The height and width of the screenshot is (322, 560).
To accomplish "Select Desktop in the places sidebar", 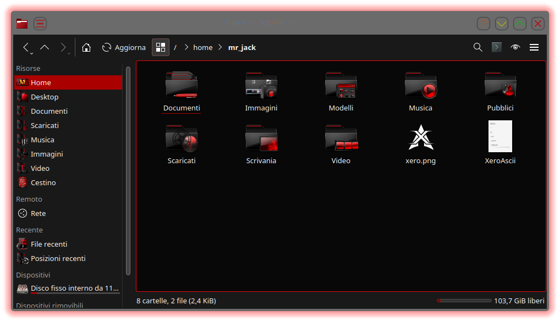I will 68,97.
